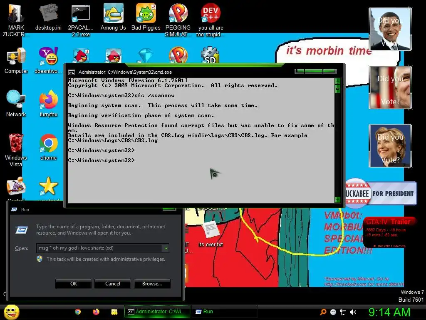The width and height of the screenshot is (426, 320).
Task: Launch the chome Chrome shortcut
Action: tap(48, 147)
